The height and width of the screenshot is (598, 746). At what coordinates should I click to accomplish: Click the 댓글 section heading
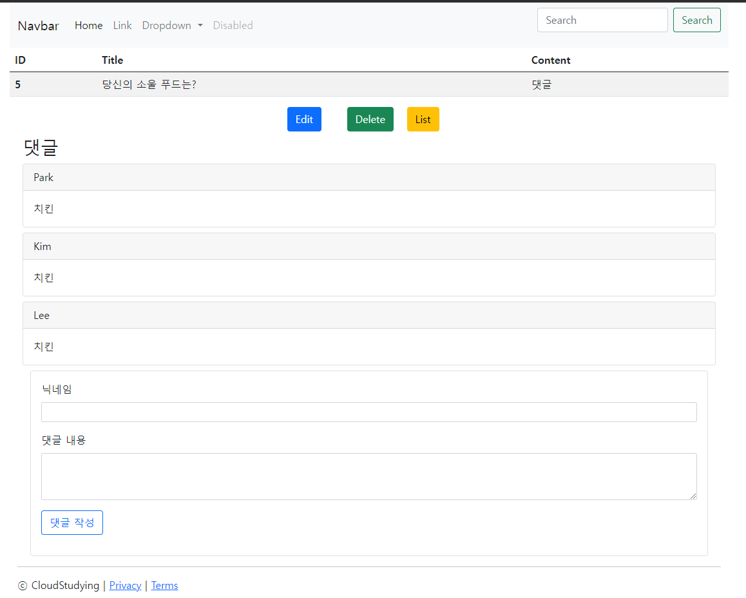[x=41, y=148]
